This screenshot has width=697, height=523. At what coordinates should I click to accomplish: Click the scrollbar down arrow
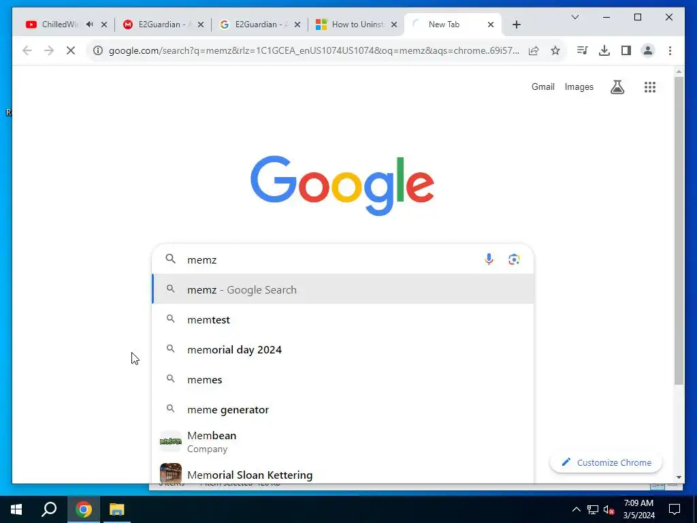click(679, 477)
